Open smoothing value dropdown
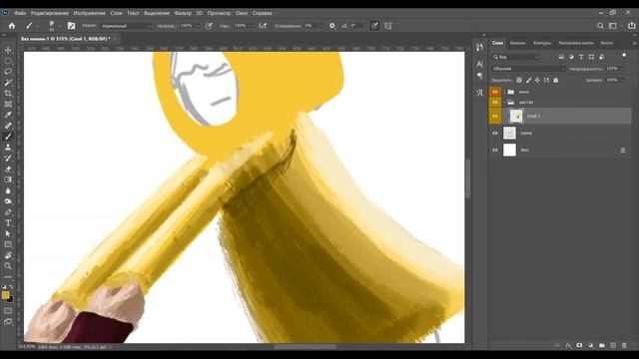The width and height of the screenshot is (639, 359). pyautogui.click(x=321, y=26)
